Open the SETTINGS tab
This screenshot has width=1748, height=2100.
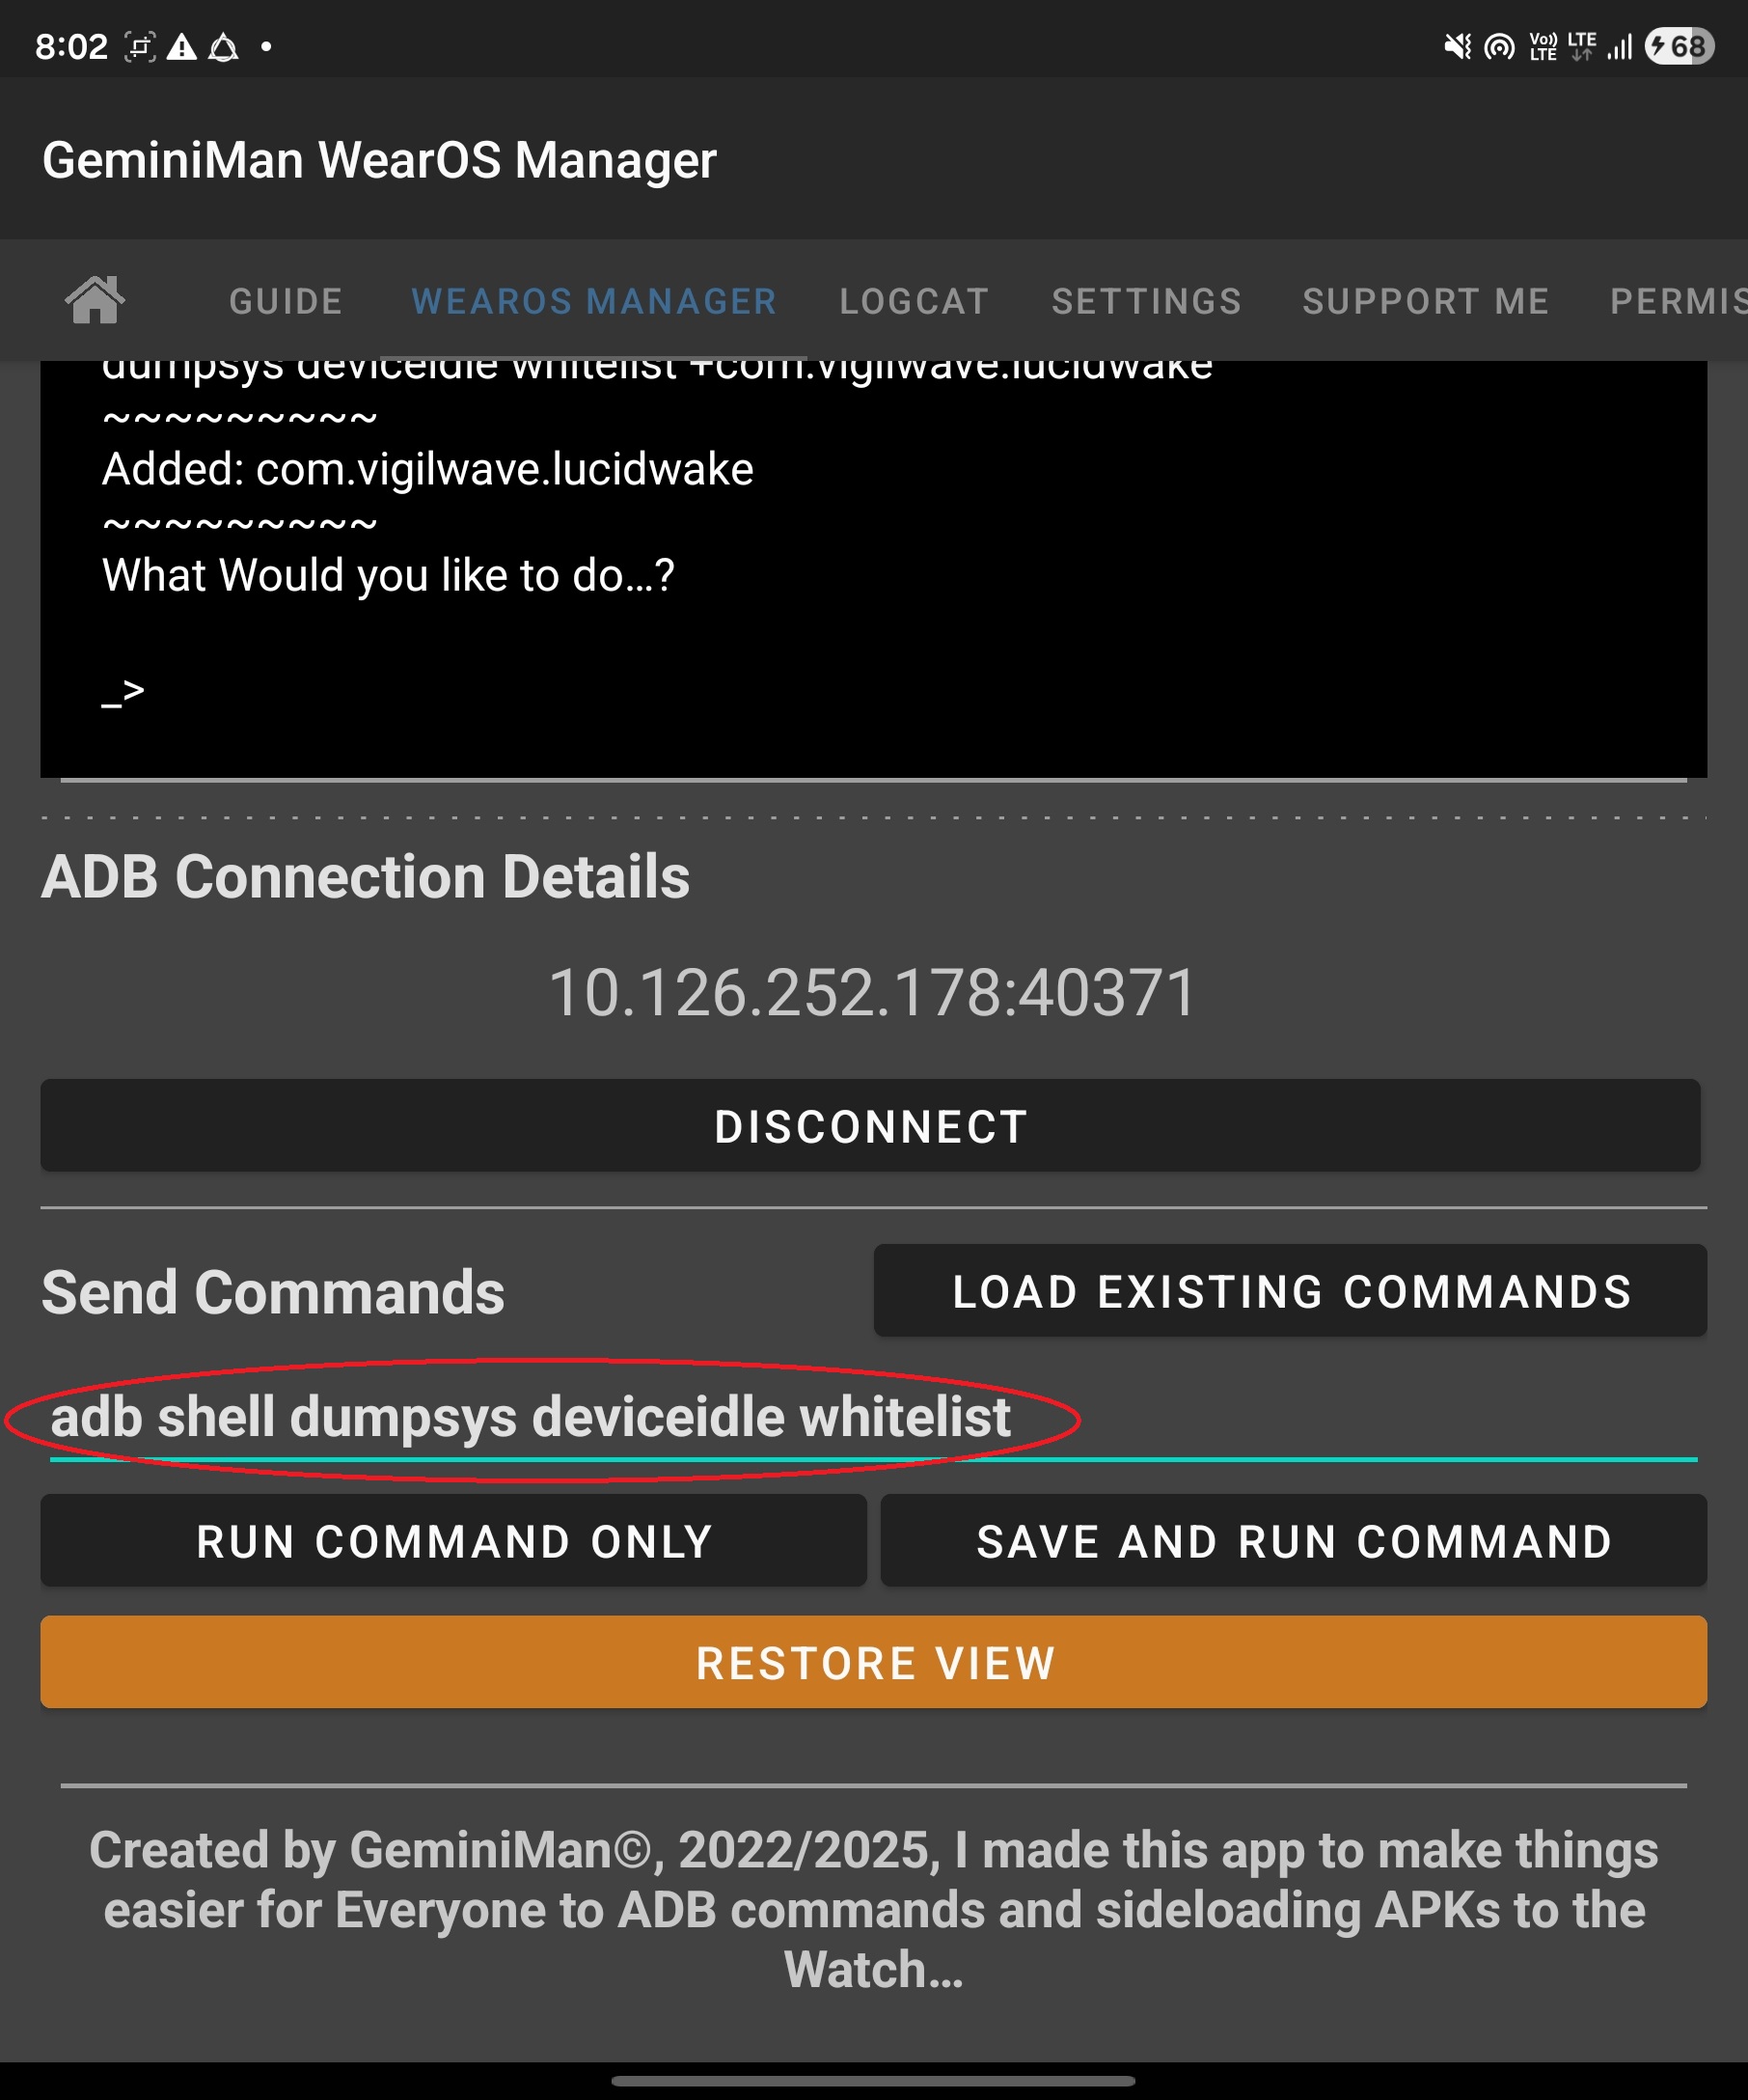(x=1146, y=301)
